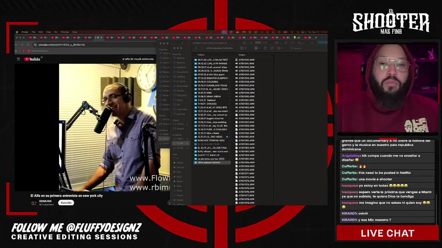The image size is (442, 248).
Task: Expand chevron of 'FLUFFY T7 BACK UP'
Action: 229,155
